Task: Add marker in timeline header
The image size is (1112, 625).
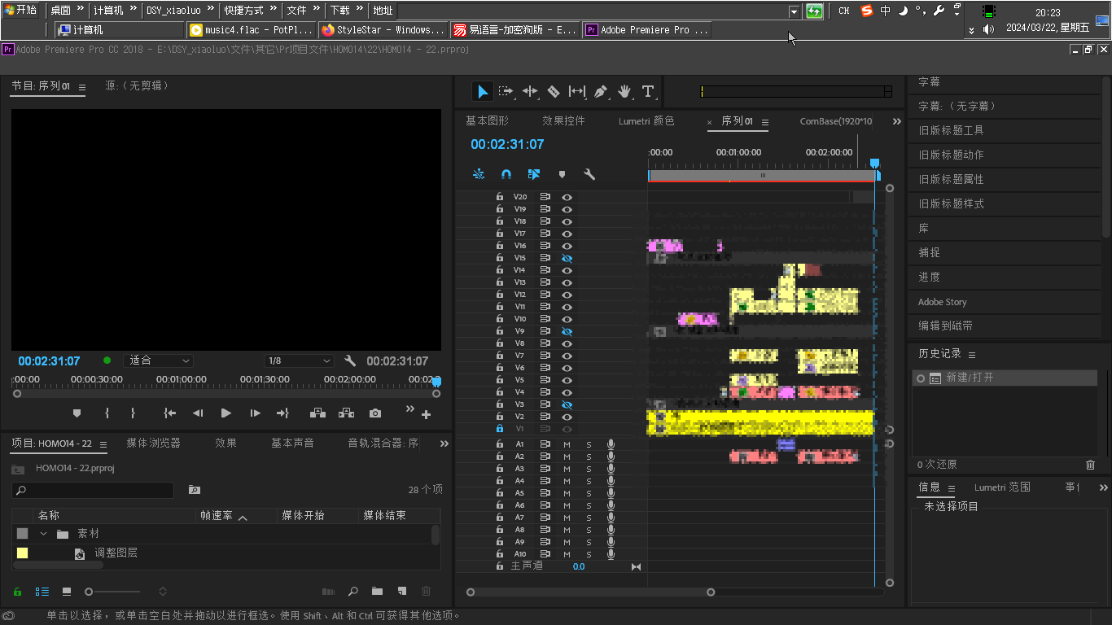Action: tap(562, 174)
